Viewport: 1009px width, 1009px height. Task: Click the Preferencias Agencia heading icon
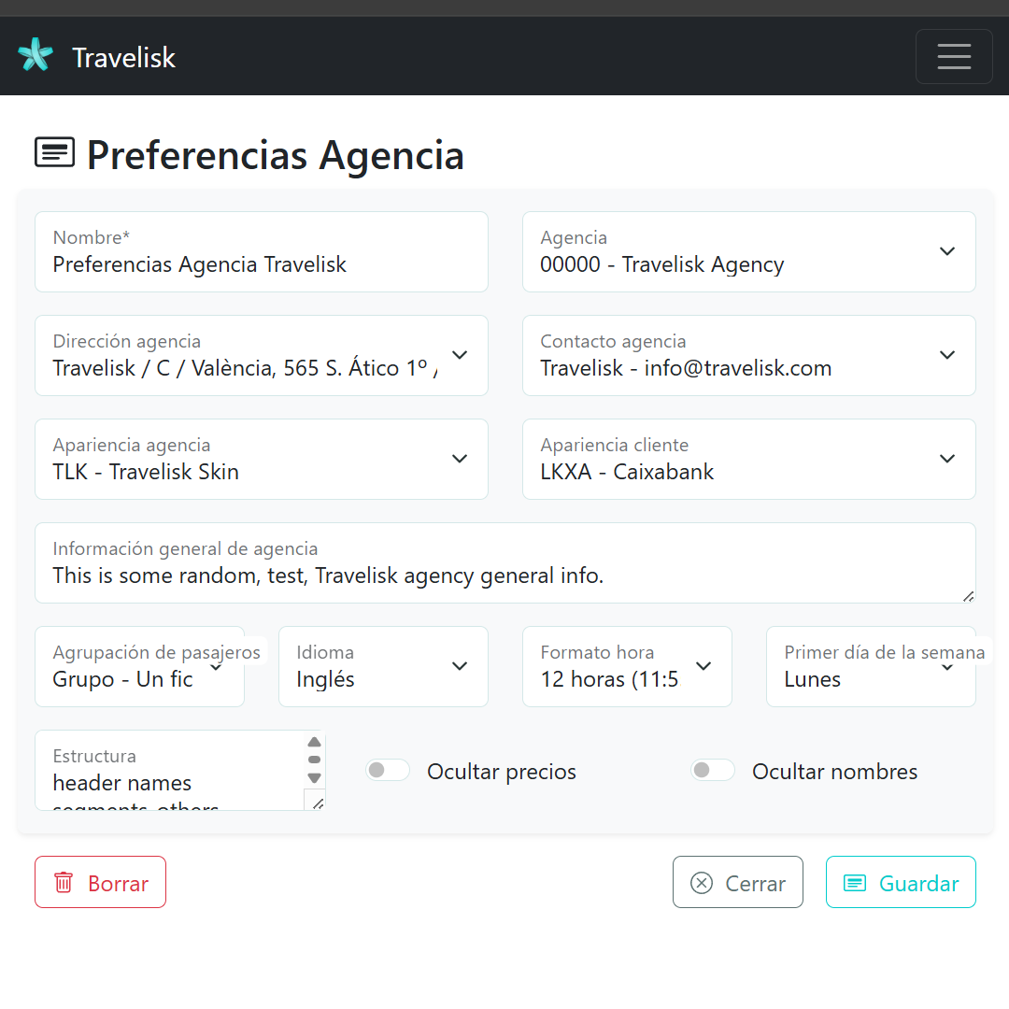[x=55, y=152]
